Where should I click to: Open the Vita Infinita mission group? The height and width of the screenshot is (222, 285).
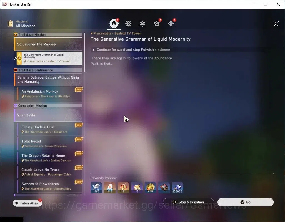tap(48, 115)
